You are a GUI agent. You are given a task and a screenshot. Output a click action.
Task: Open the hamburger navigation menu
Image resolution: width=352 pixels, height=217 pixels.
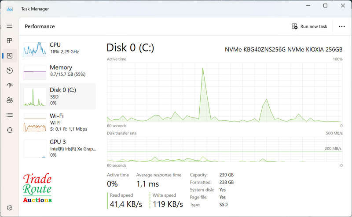pos(9,26)
